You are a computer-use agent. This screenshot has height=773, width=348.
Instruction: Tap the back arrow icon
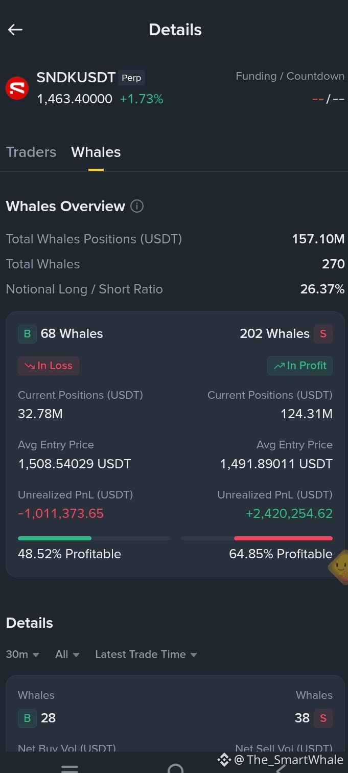pyautogui.click(x=15, y=30)
